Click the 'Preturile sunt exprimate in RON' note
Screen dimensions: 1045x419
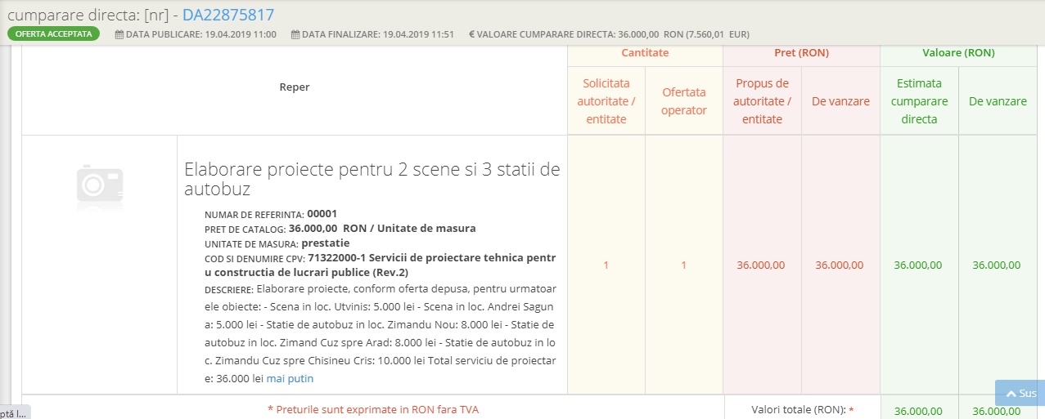point(373,410)
